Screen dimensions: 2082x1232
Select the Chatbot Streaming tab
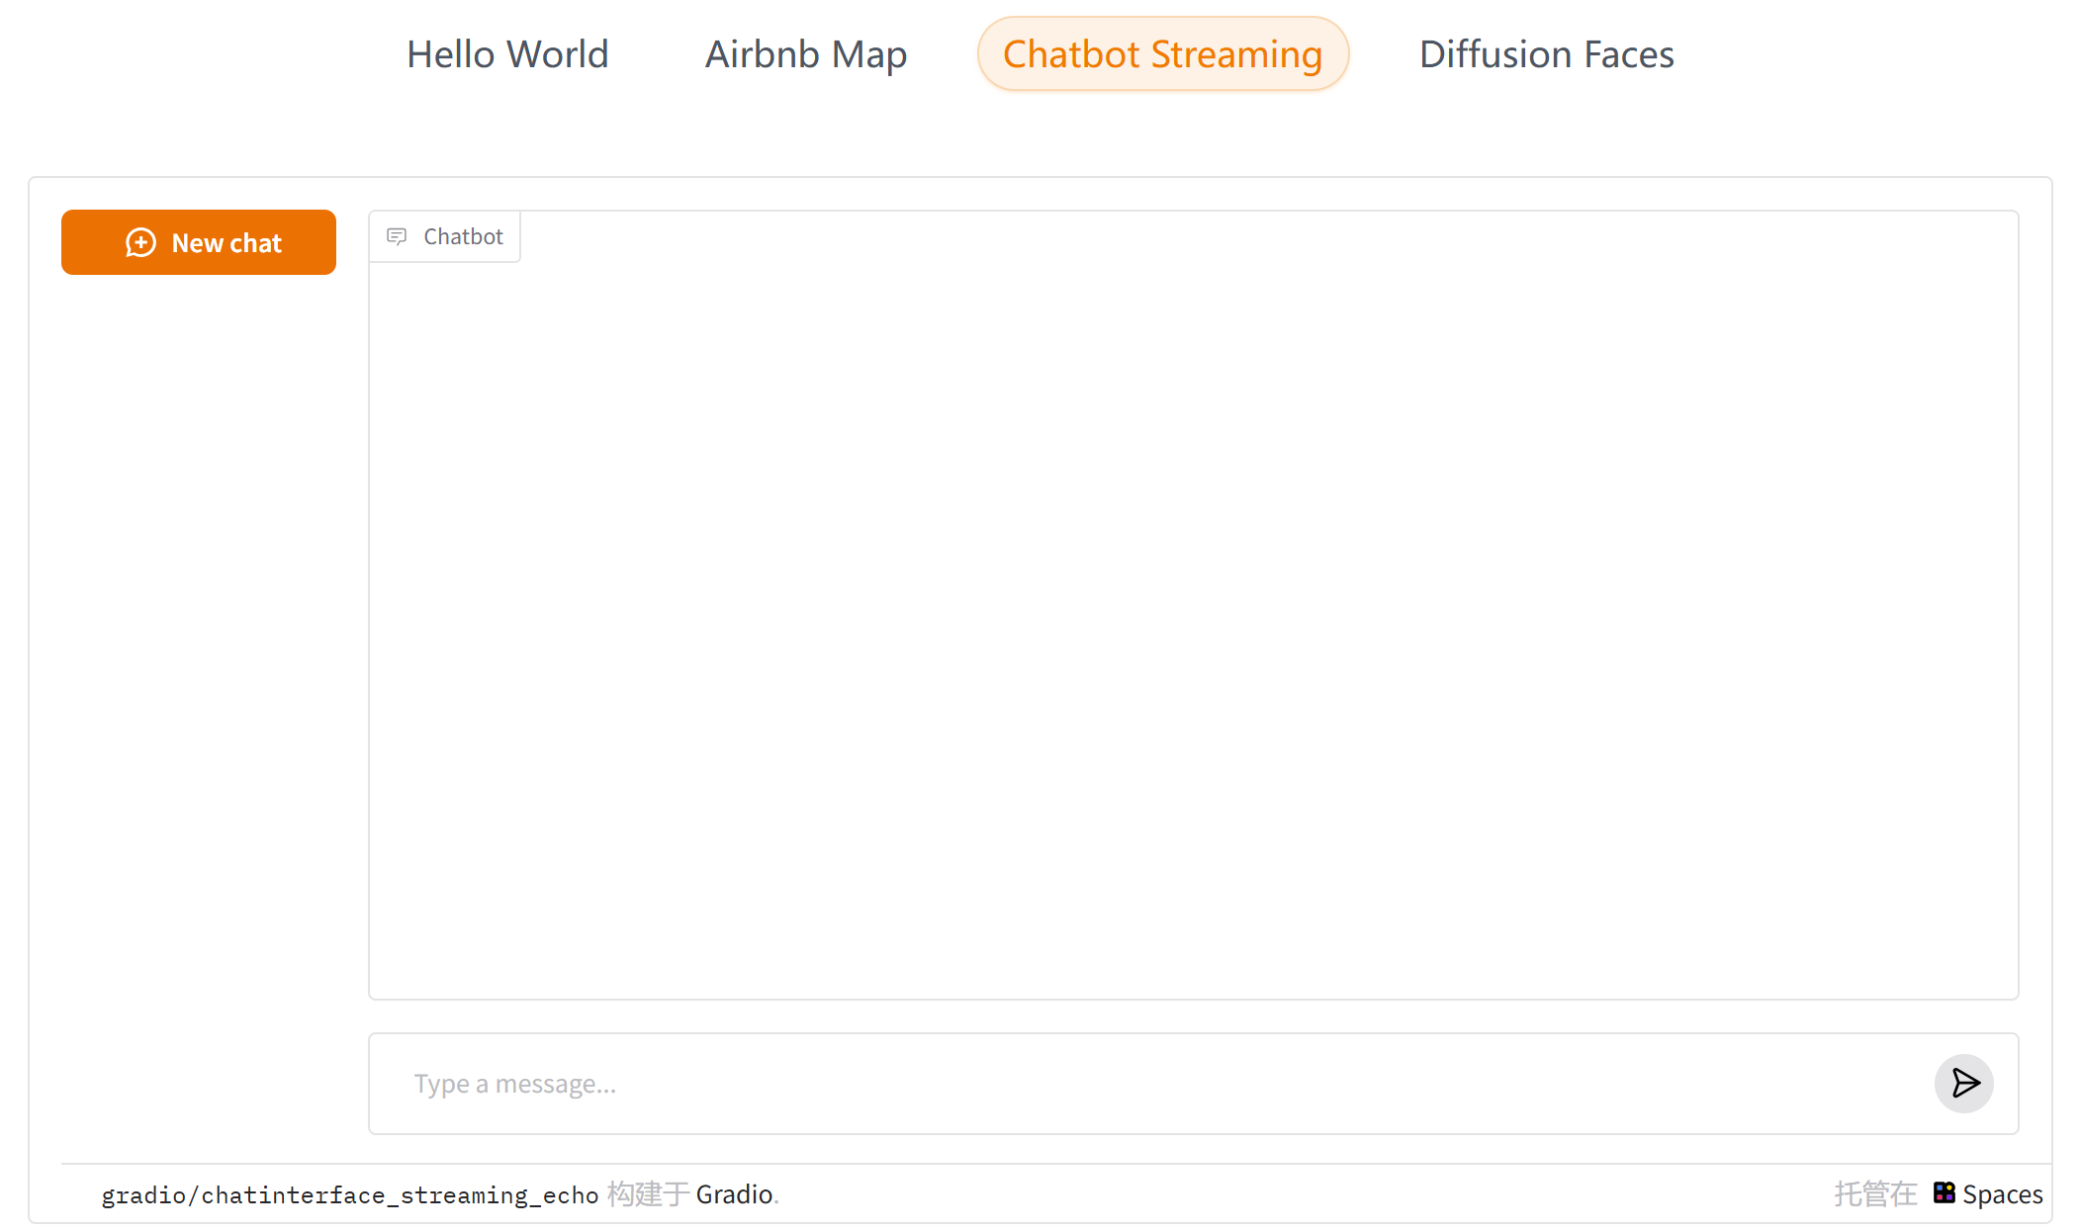pos(1162,54)
